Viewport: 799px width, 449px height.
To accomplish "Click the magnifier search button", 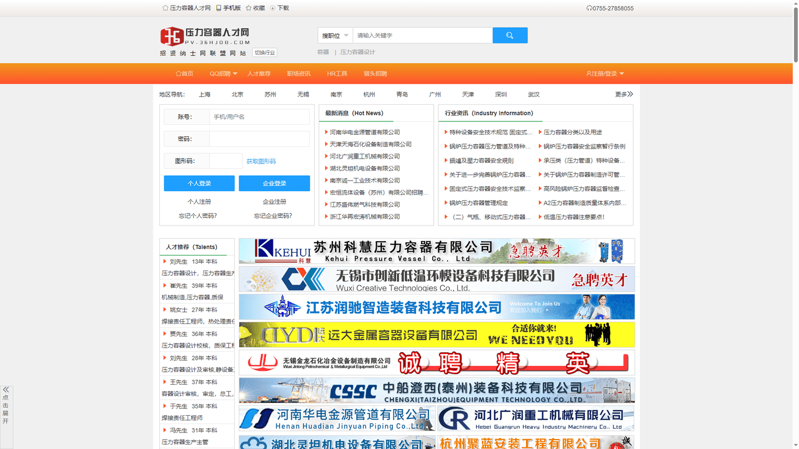I will pos(510,35).
